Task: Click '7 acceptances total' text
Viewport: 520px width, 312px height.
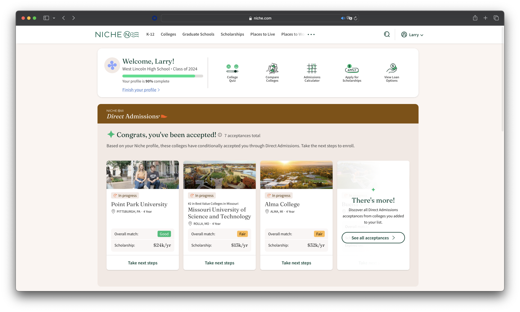Action: pos(242,136)
